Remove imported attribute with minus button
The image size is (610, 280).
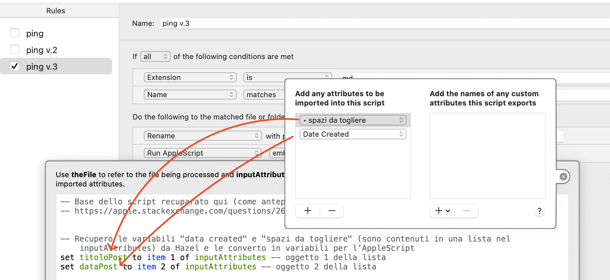332,211
